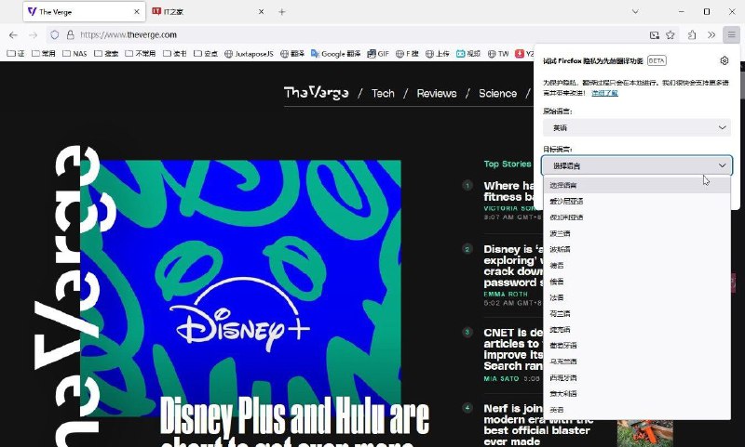Show site info via the padlock icon

click(71, 35)
